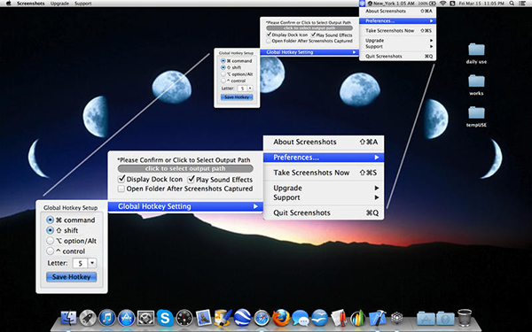
Task: Open Upgrade menu in top menu bar
Action: 59,4
